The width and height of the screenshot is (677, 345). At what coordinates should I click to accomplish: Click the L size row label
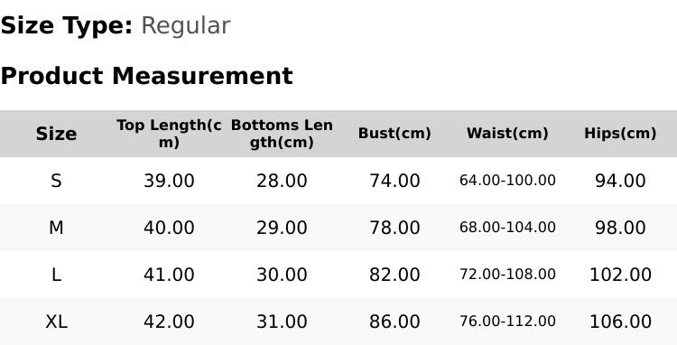(56, 275)
